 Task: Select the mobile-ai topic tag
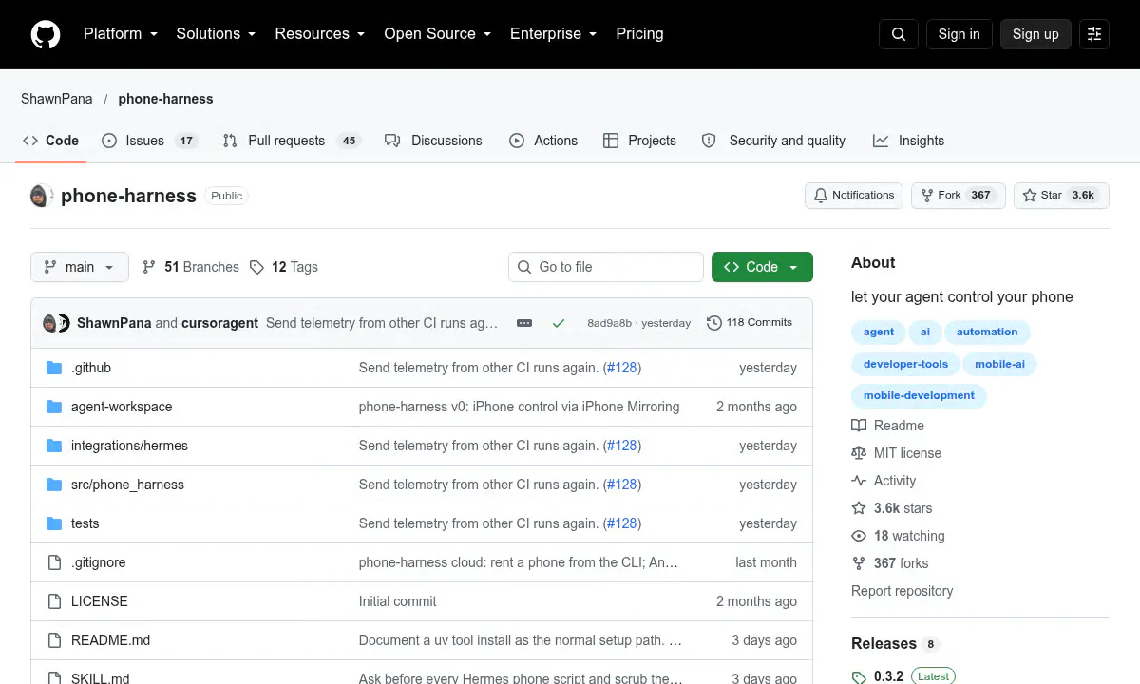pyautogui.click(x=998, y=364)
